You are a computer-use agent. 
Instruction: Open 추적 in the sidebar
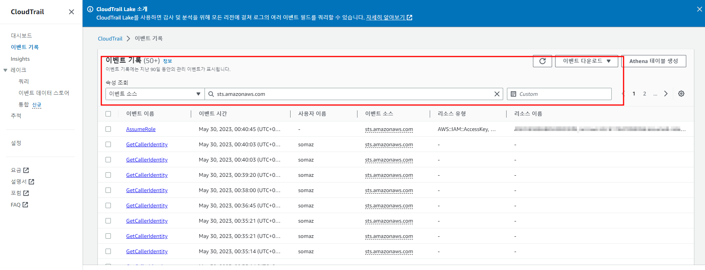16,116
